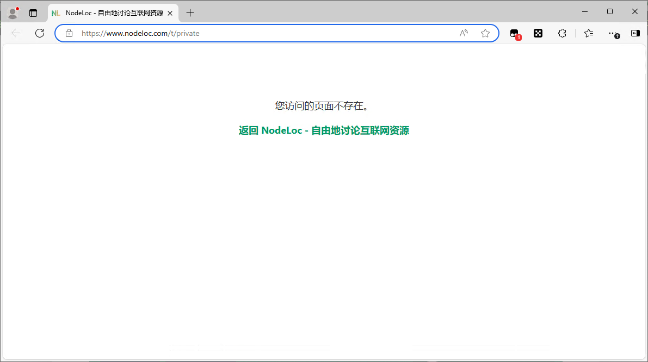Follow the link back to NodeLoc home
648x362 pixels.
(324, 130)
